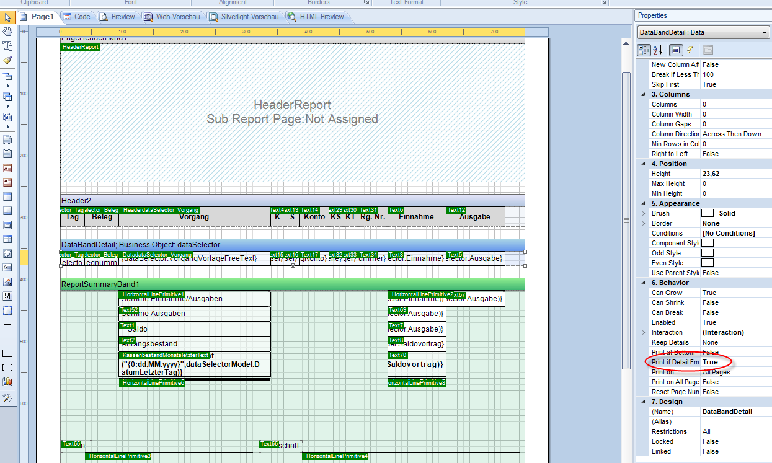This screenshot has width=772, height=463.
Task: Open the Code tab
Action: coord(76,17)
